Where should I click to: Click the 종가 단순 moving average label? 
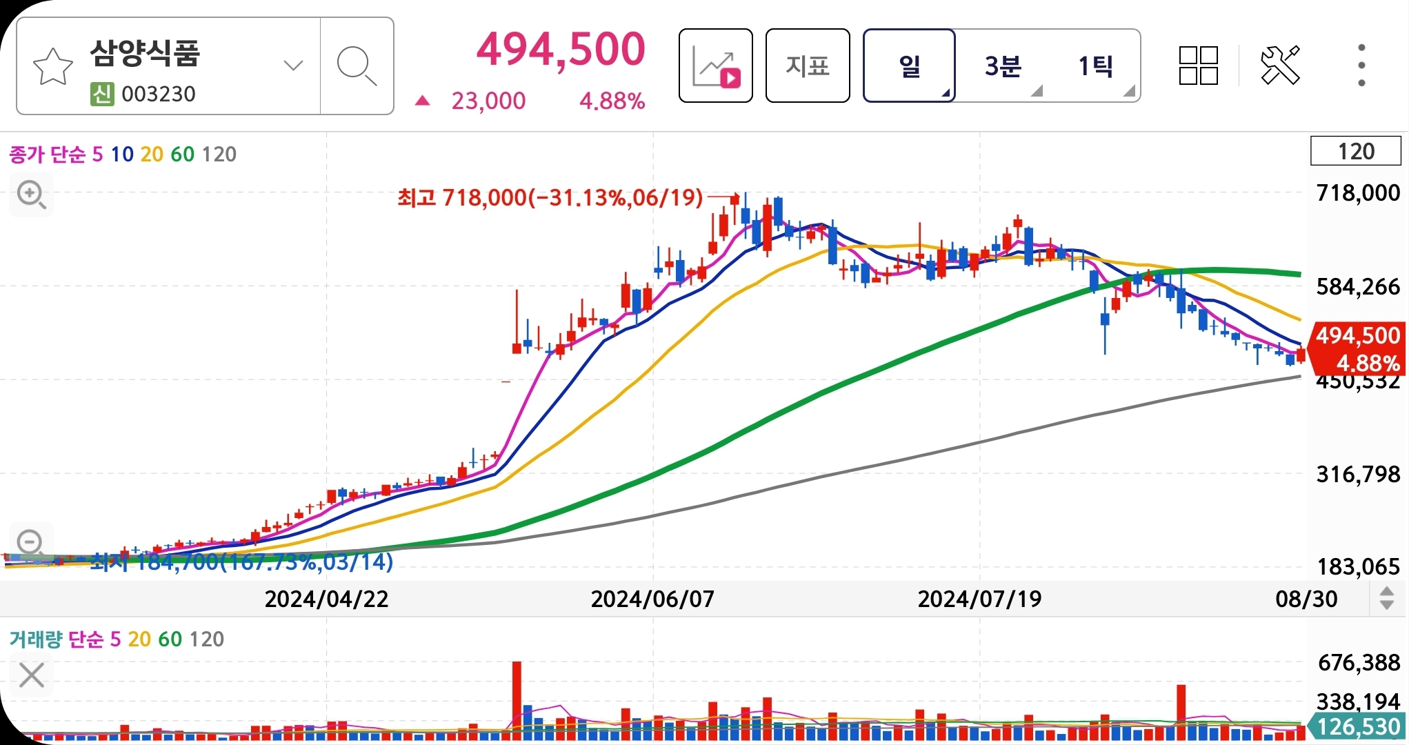48,154
